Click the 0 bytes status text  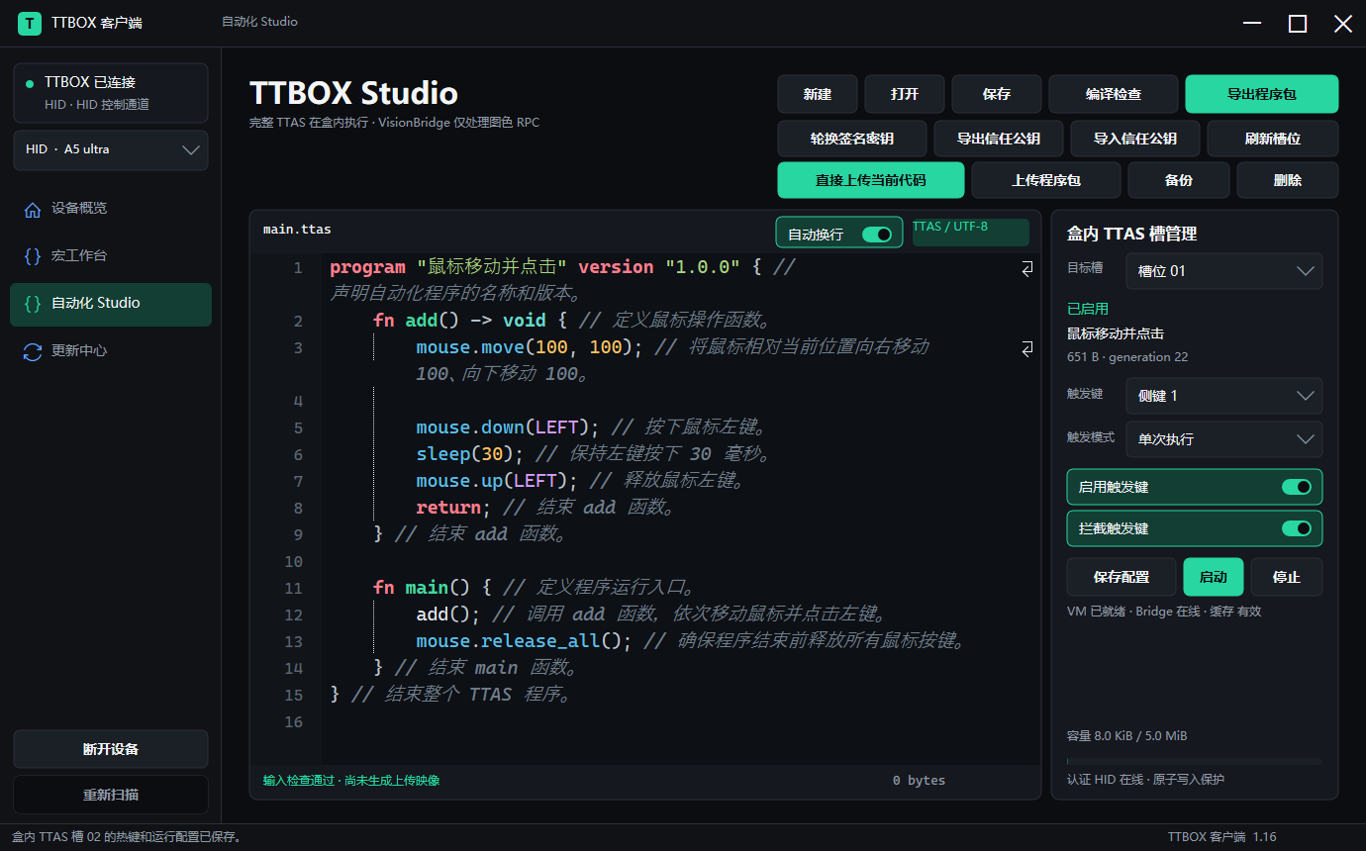click(x=919, y=780)
